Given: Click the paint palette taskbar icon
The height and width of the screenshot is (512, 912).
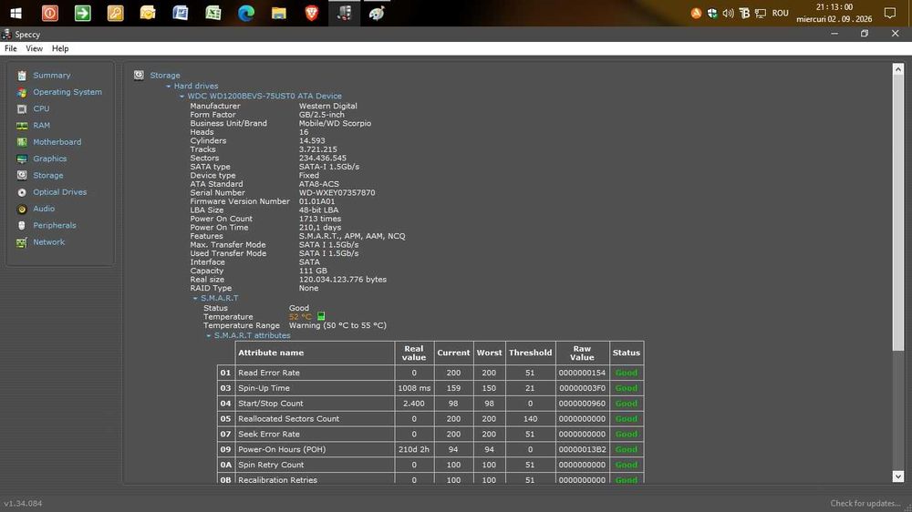Looking at the screenshot, I should [x=377, y=13].
